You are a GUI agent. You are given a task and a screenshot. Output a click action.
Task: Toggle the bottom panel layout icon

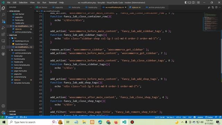(190, 2)
